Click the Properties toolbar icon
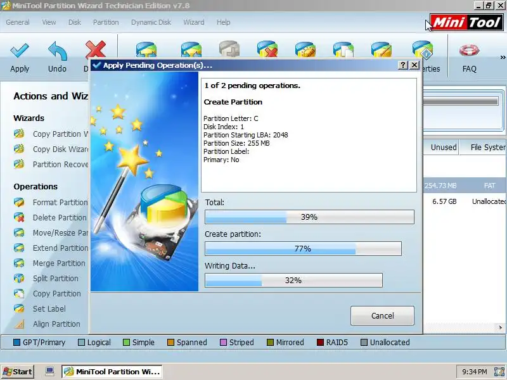The image size is (507, 380). tap(423, 49)
